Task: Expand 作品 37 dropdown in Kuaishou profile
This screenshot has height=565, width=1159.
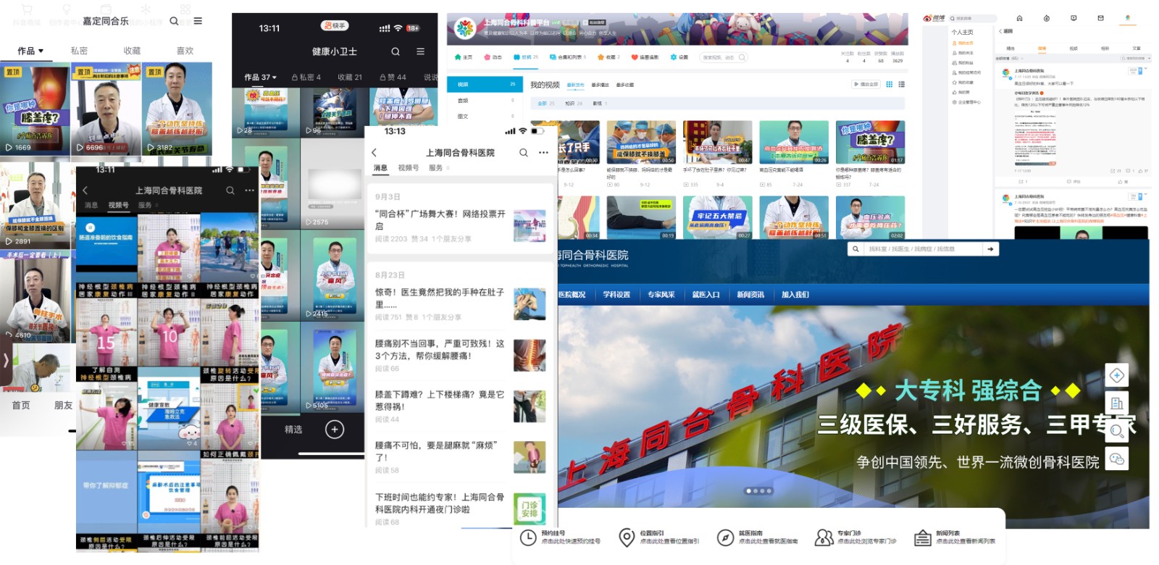Action: coord(261,77)
